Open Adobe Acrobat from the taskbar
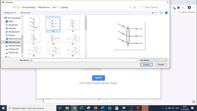 [138, 108]
